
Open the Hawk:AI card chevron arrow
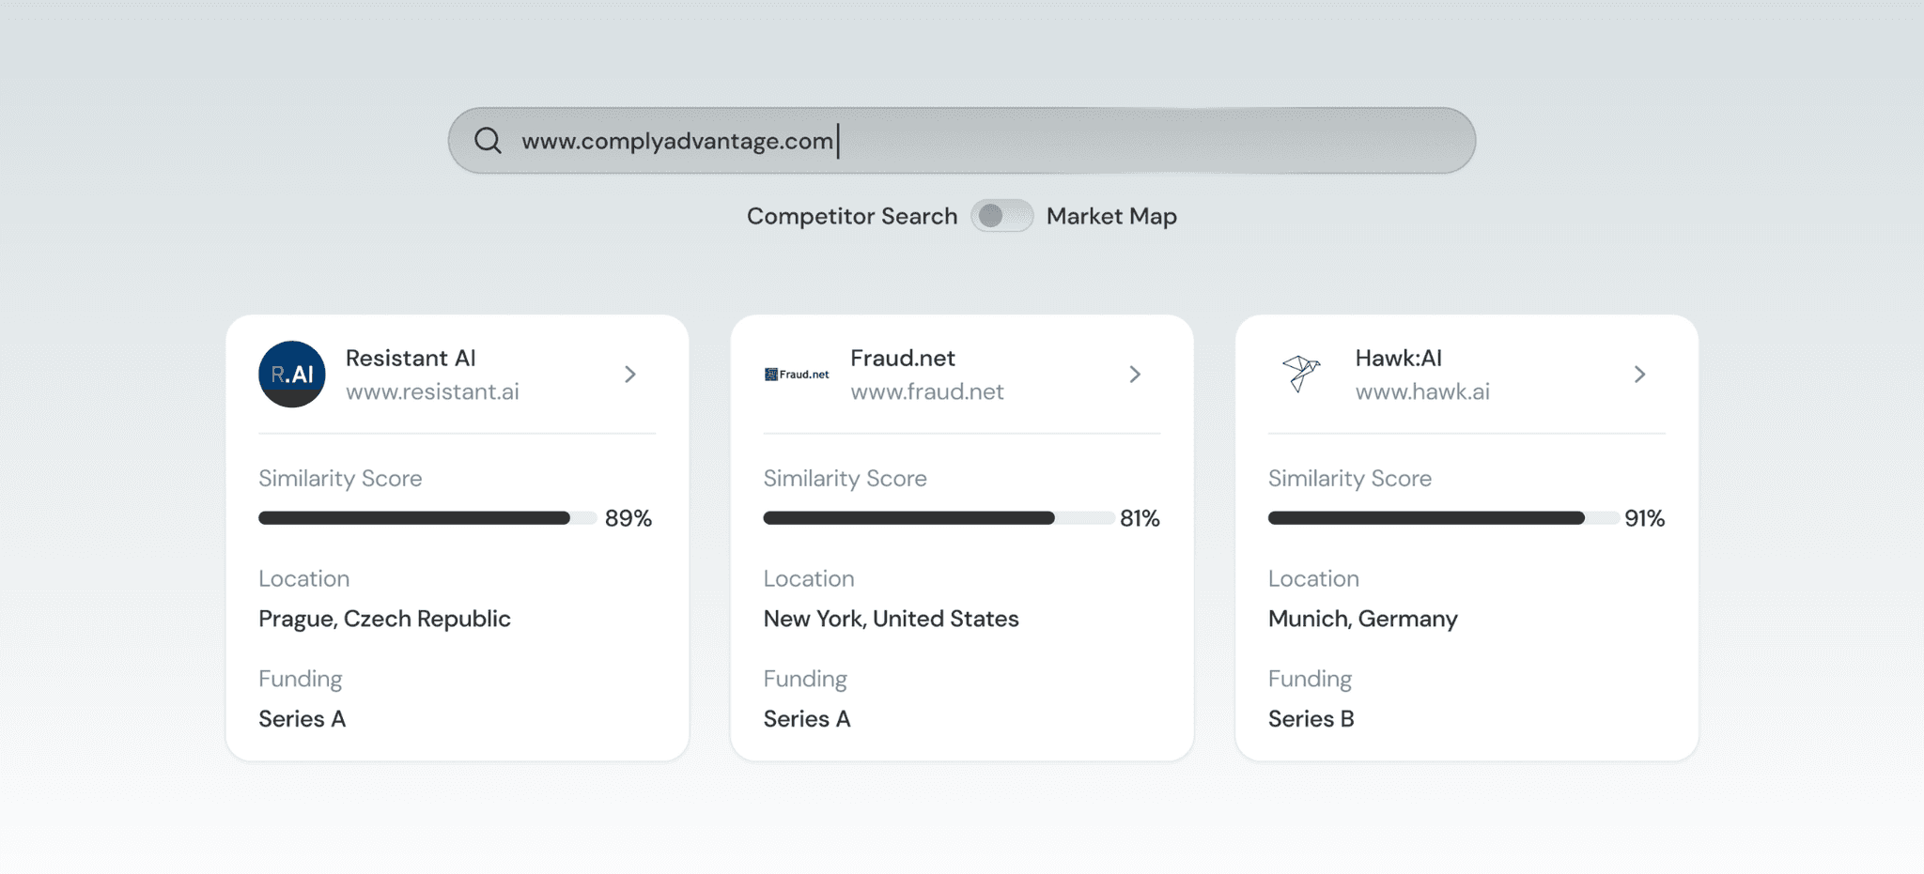coord(1639,375)
